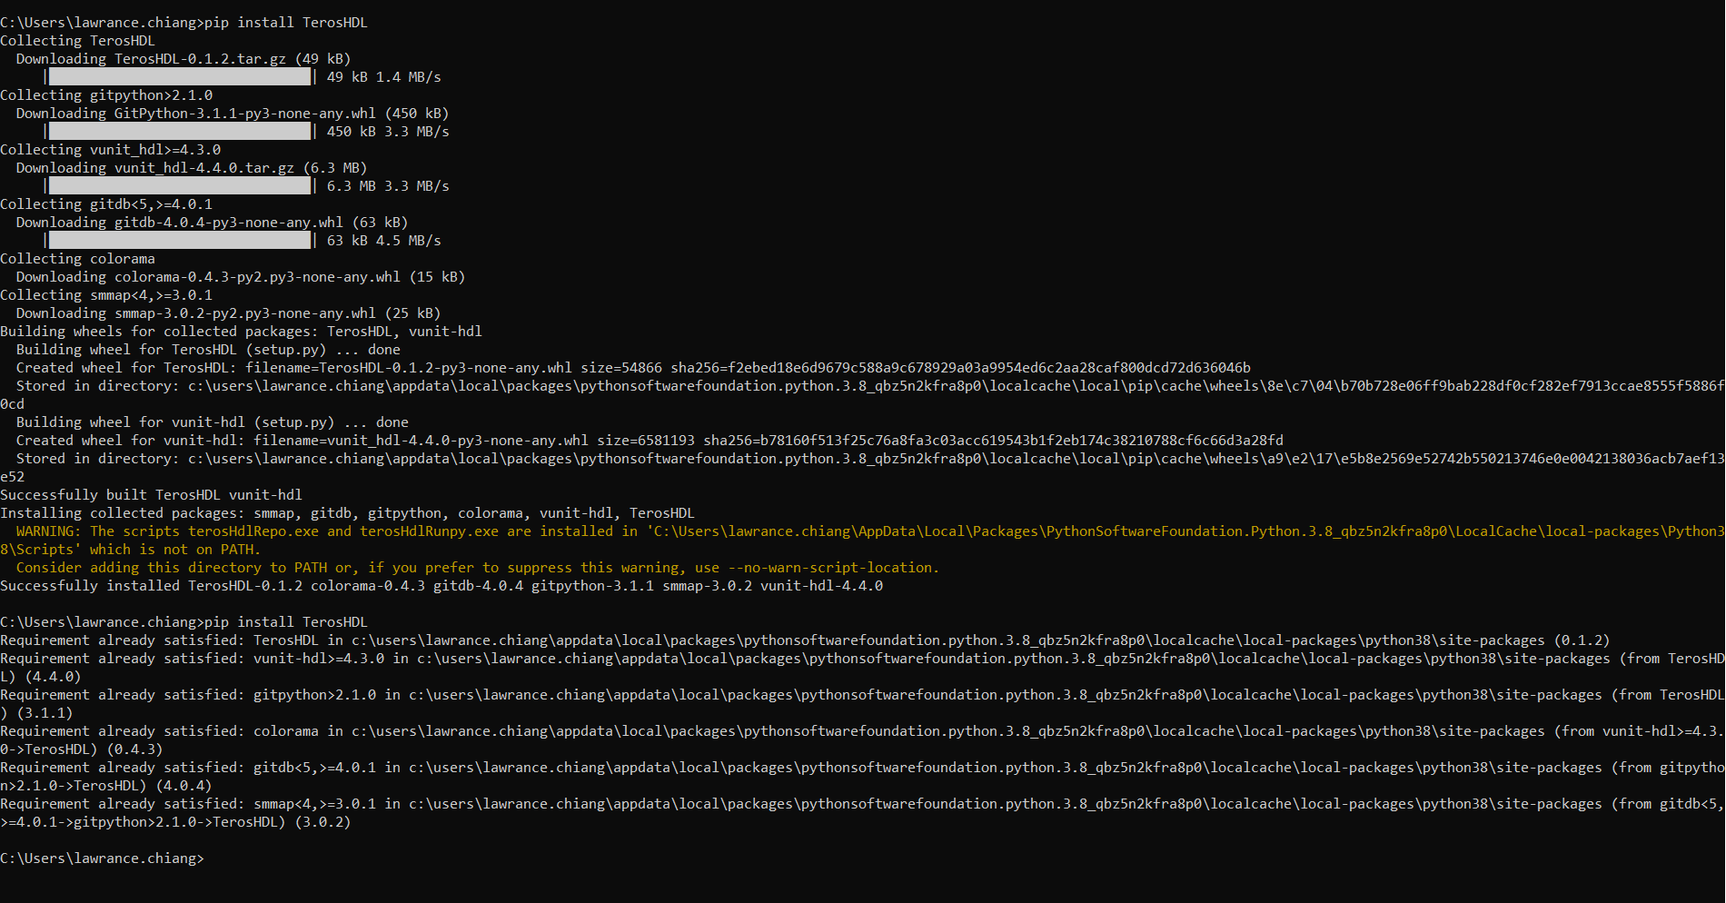Click the '0cd' wrapped line fragment

point(12,404)
